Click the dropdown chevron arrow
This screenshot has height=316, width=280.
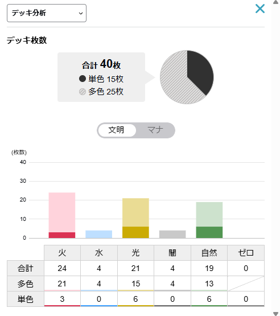click(81, 14)
